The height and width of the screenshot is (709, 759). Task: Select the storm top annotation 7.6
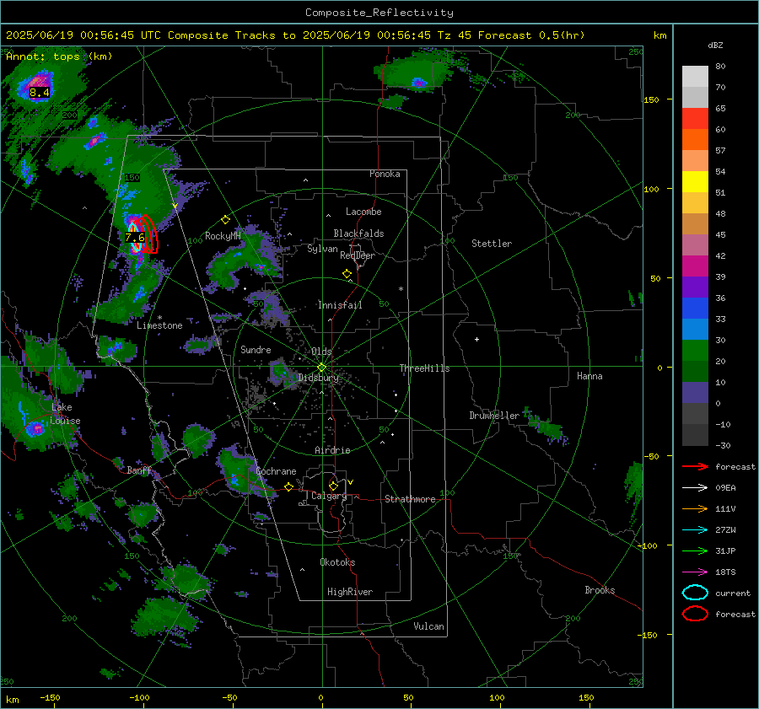click(135, 237)
